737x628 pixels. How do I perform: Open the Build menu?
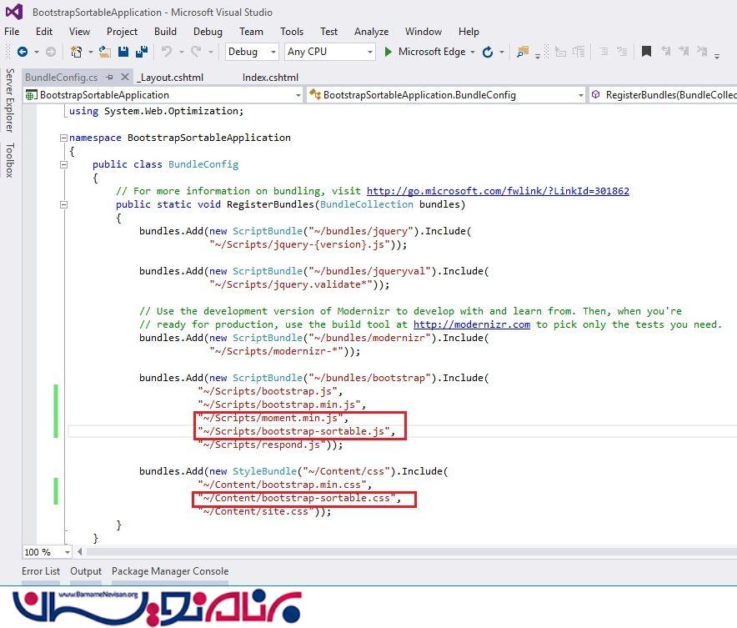coord(165,32)
